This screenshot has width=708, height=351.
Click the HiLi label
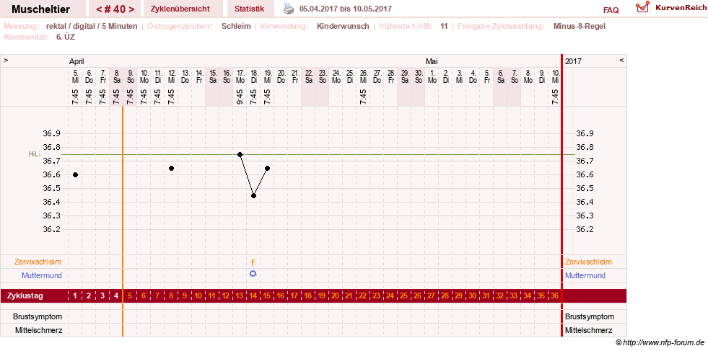click(35, 154)
